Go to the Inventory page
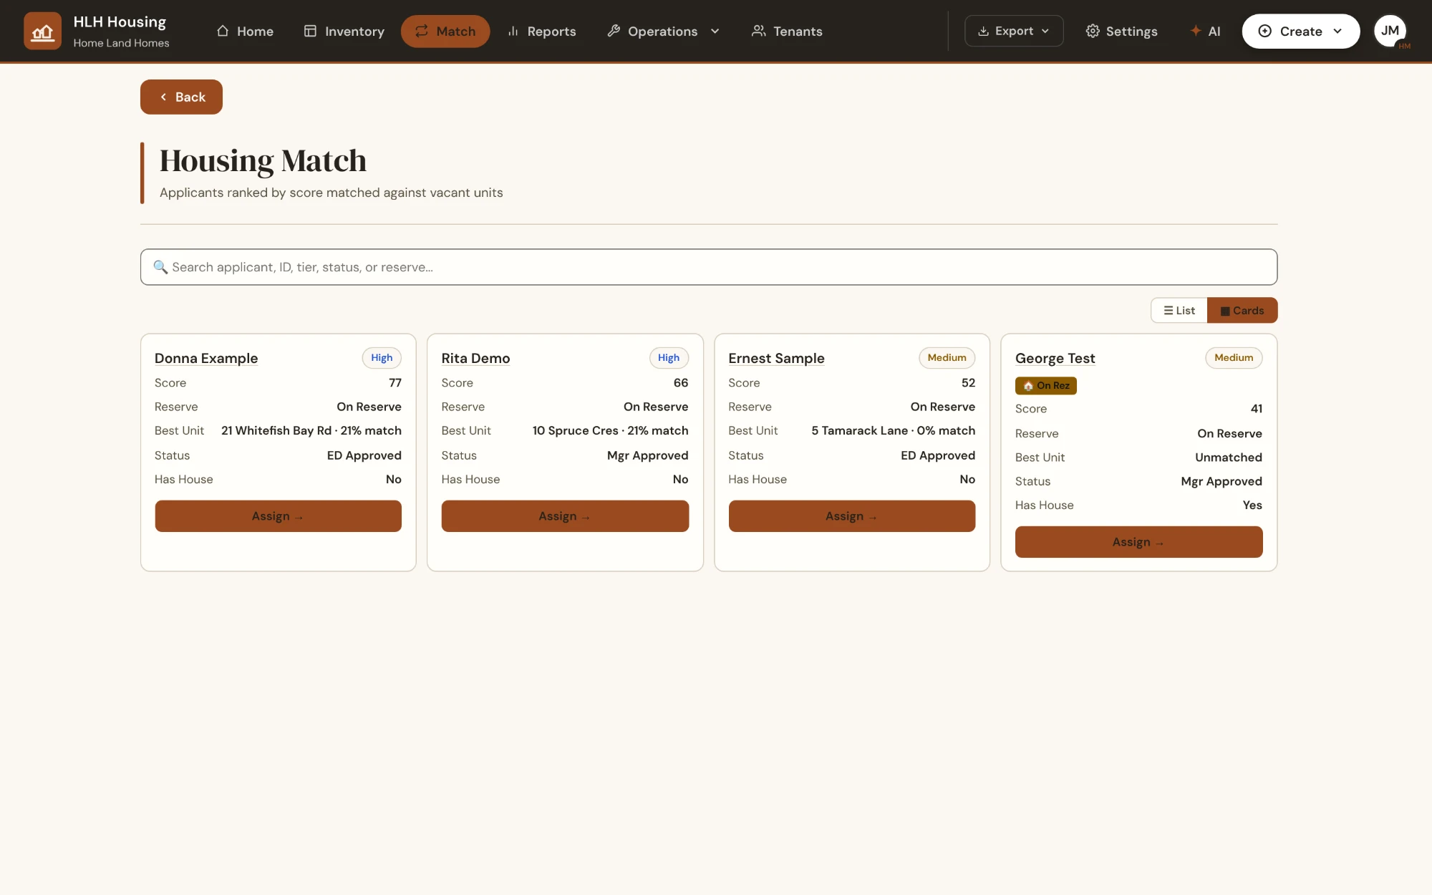1432x895 pixels. pyautogui.click(x=344, y=32)
